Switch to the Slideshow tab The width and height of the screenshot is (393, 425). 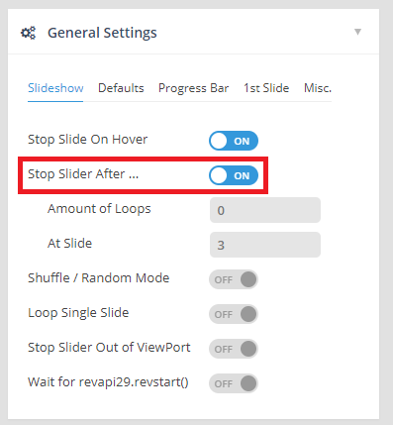click(55, 88)
